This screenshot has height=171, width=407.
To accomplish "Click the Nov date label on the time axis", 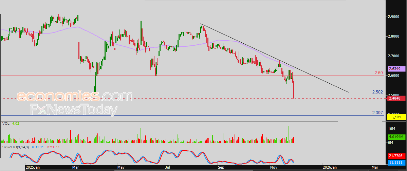I will 274,168.
